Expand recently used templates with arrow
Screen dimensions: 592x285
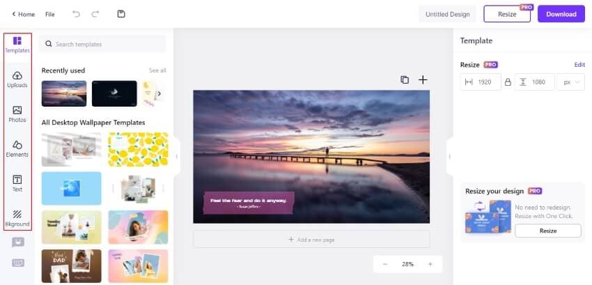point(159,93)
